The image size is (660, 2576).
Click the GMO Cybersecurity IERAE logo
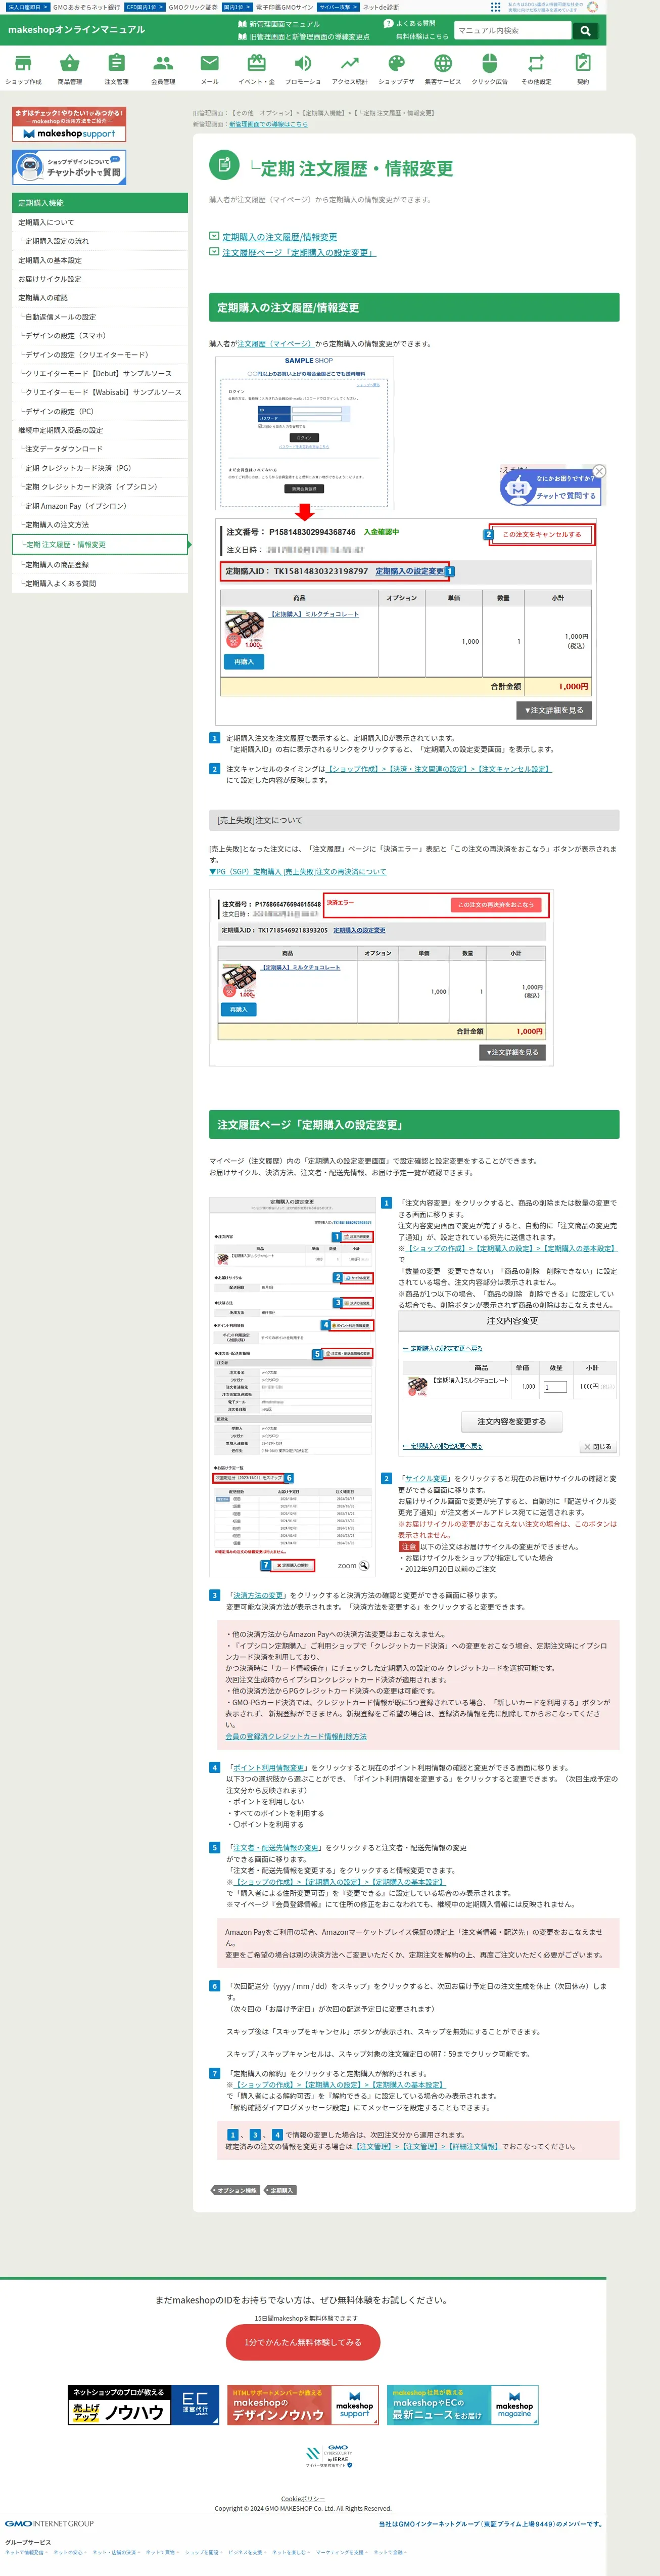(330, 2456)
